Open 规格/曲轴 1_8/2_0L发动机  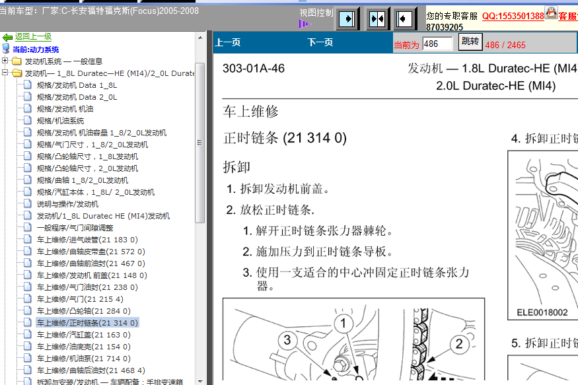(82, 180)
